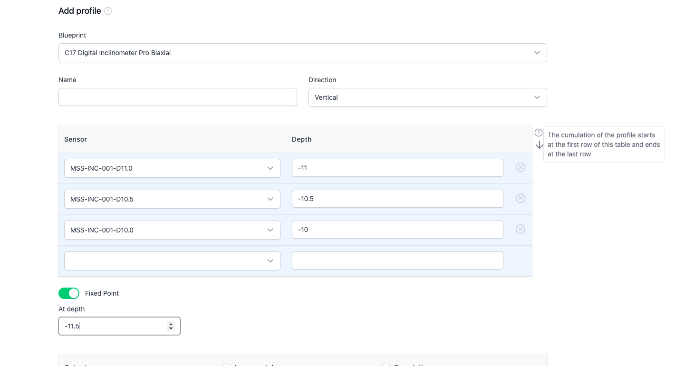Remove the MSS-INC-001-D11.0 sensor row

(521, 167)
